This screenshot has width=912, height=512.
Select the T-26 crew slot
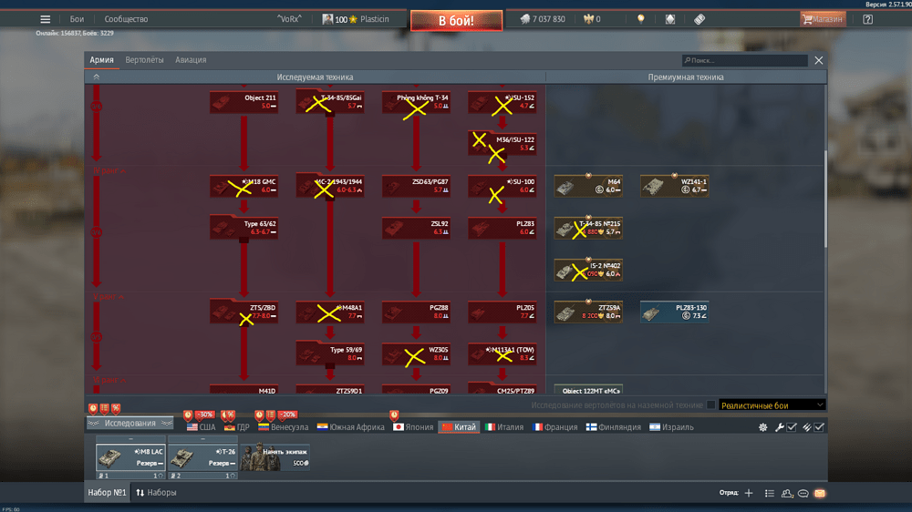202,457
